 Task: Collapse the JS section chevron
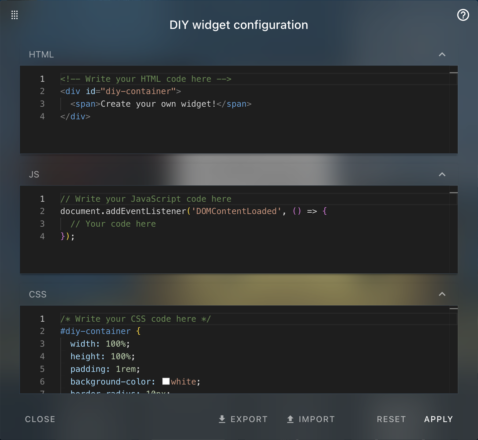[x=442, y=174]
